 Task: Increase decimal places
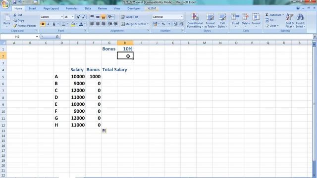[175, 24]
